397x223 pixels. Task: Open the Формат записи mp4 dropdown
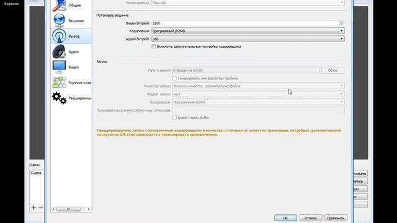(x=258, y=94)
